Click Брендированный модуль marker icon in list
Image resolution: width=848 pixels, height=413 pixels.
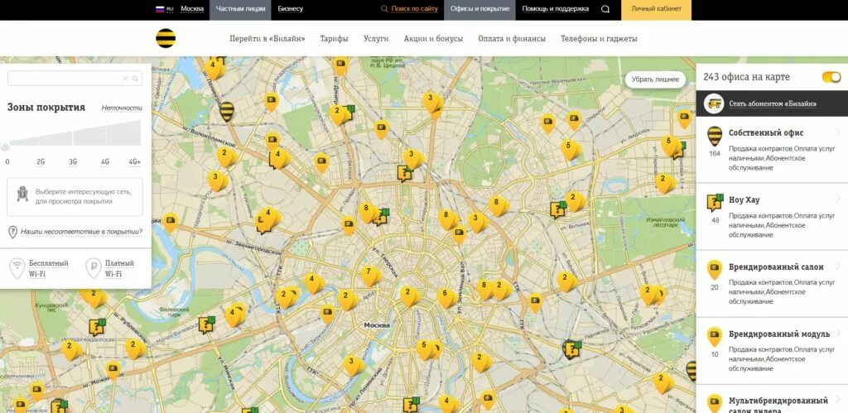tap(715, 336)
